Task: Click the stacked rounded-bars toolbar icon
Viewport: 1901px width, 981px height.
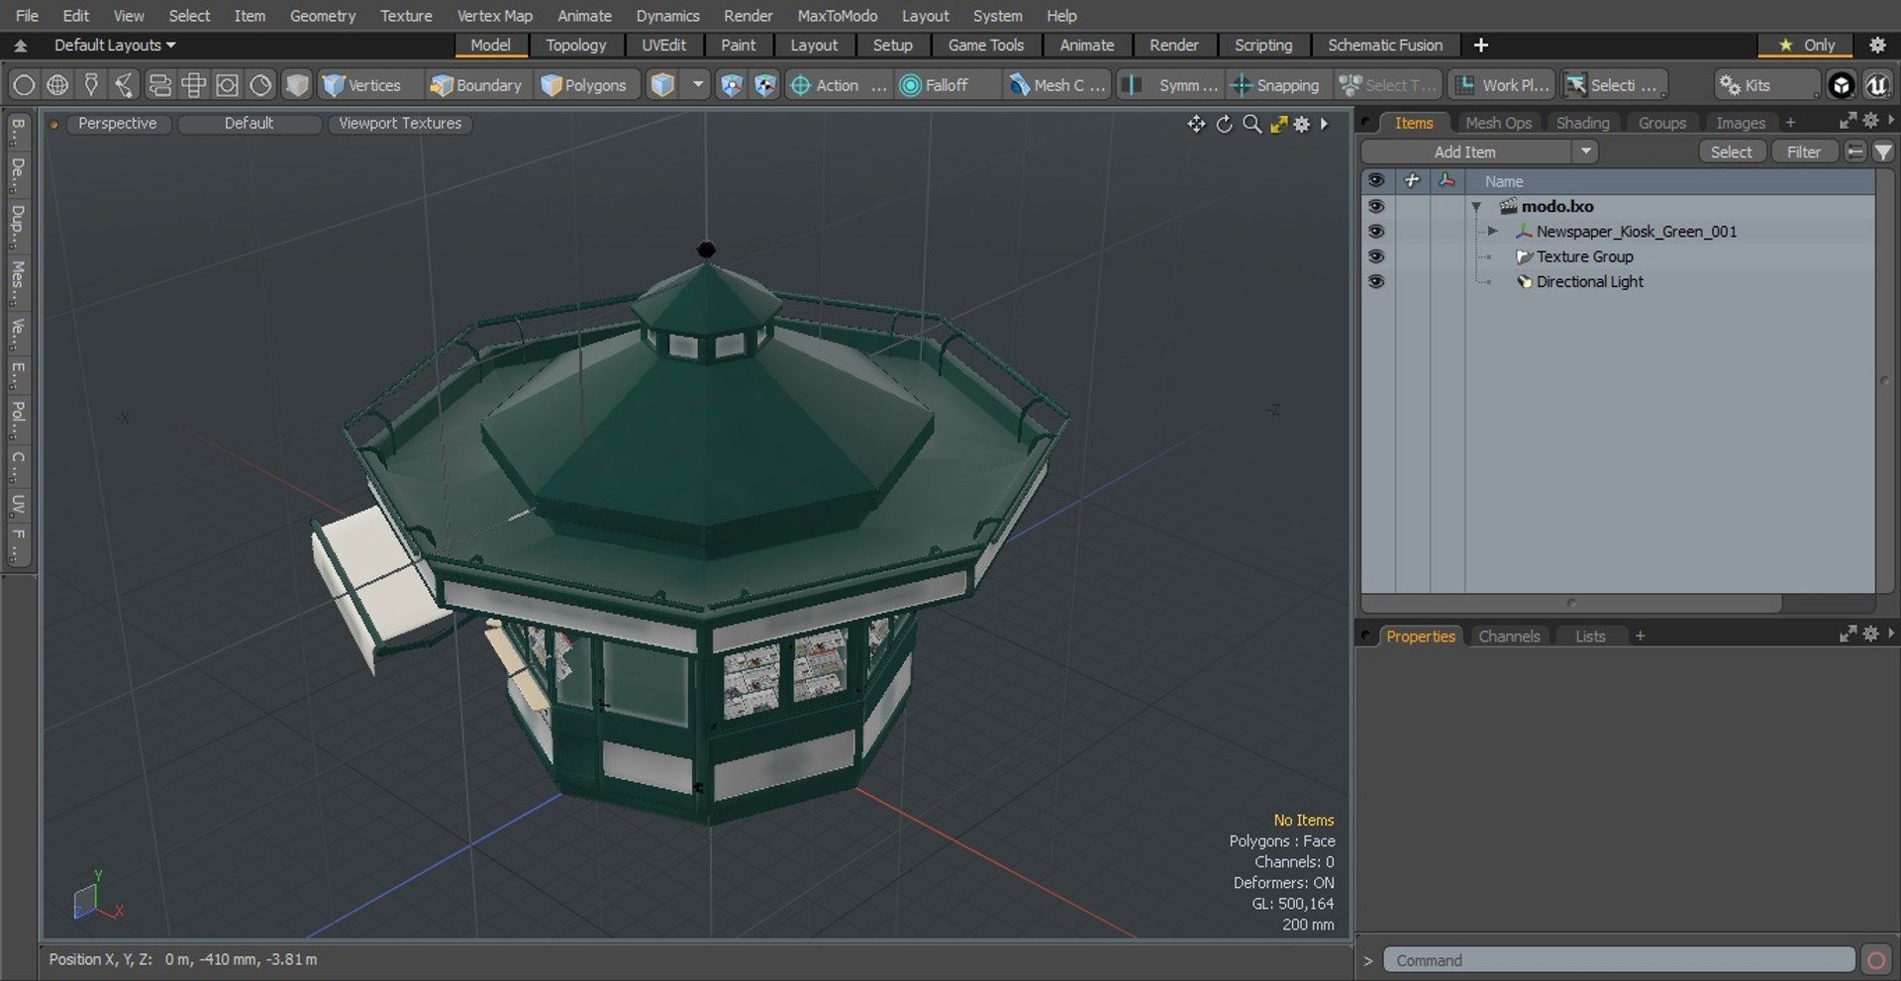Action: click(x=159, y=85)
